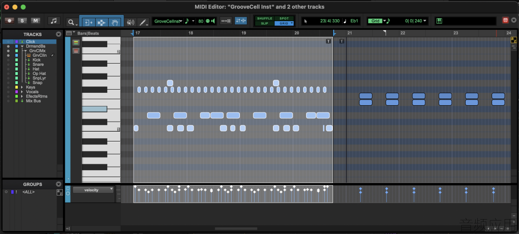Select the Grid edit mode button
Screen dimensions: 519x234
coord(284,24)
